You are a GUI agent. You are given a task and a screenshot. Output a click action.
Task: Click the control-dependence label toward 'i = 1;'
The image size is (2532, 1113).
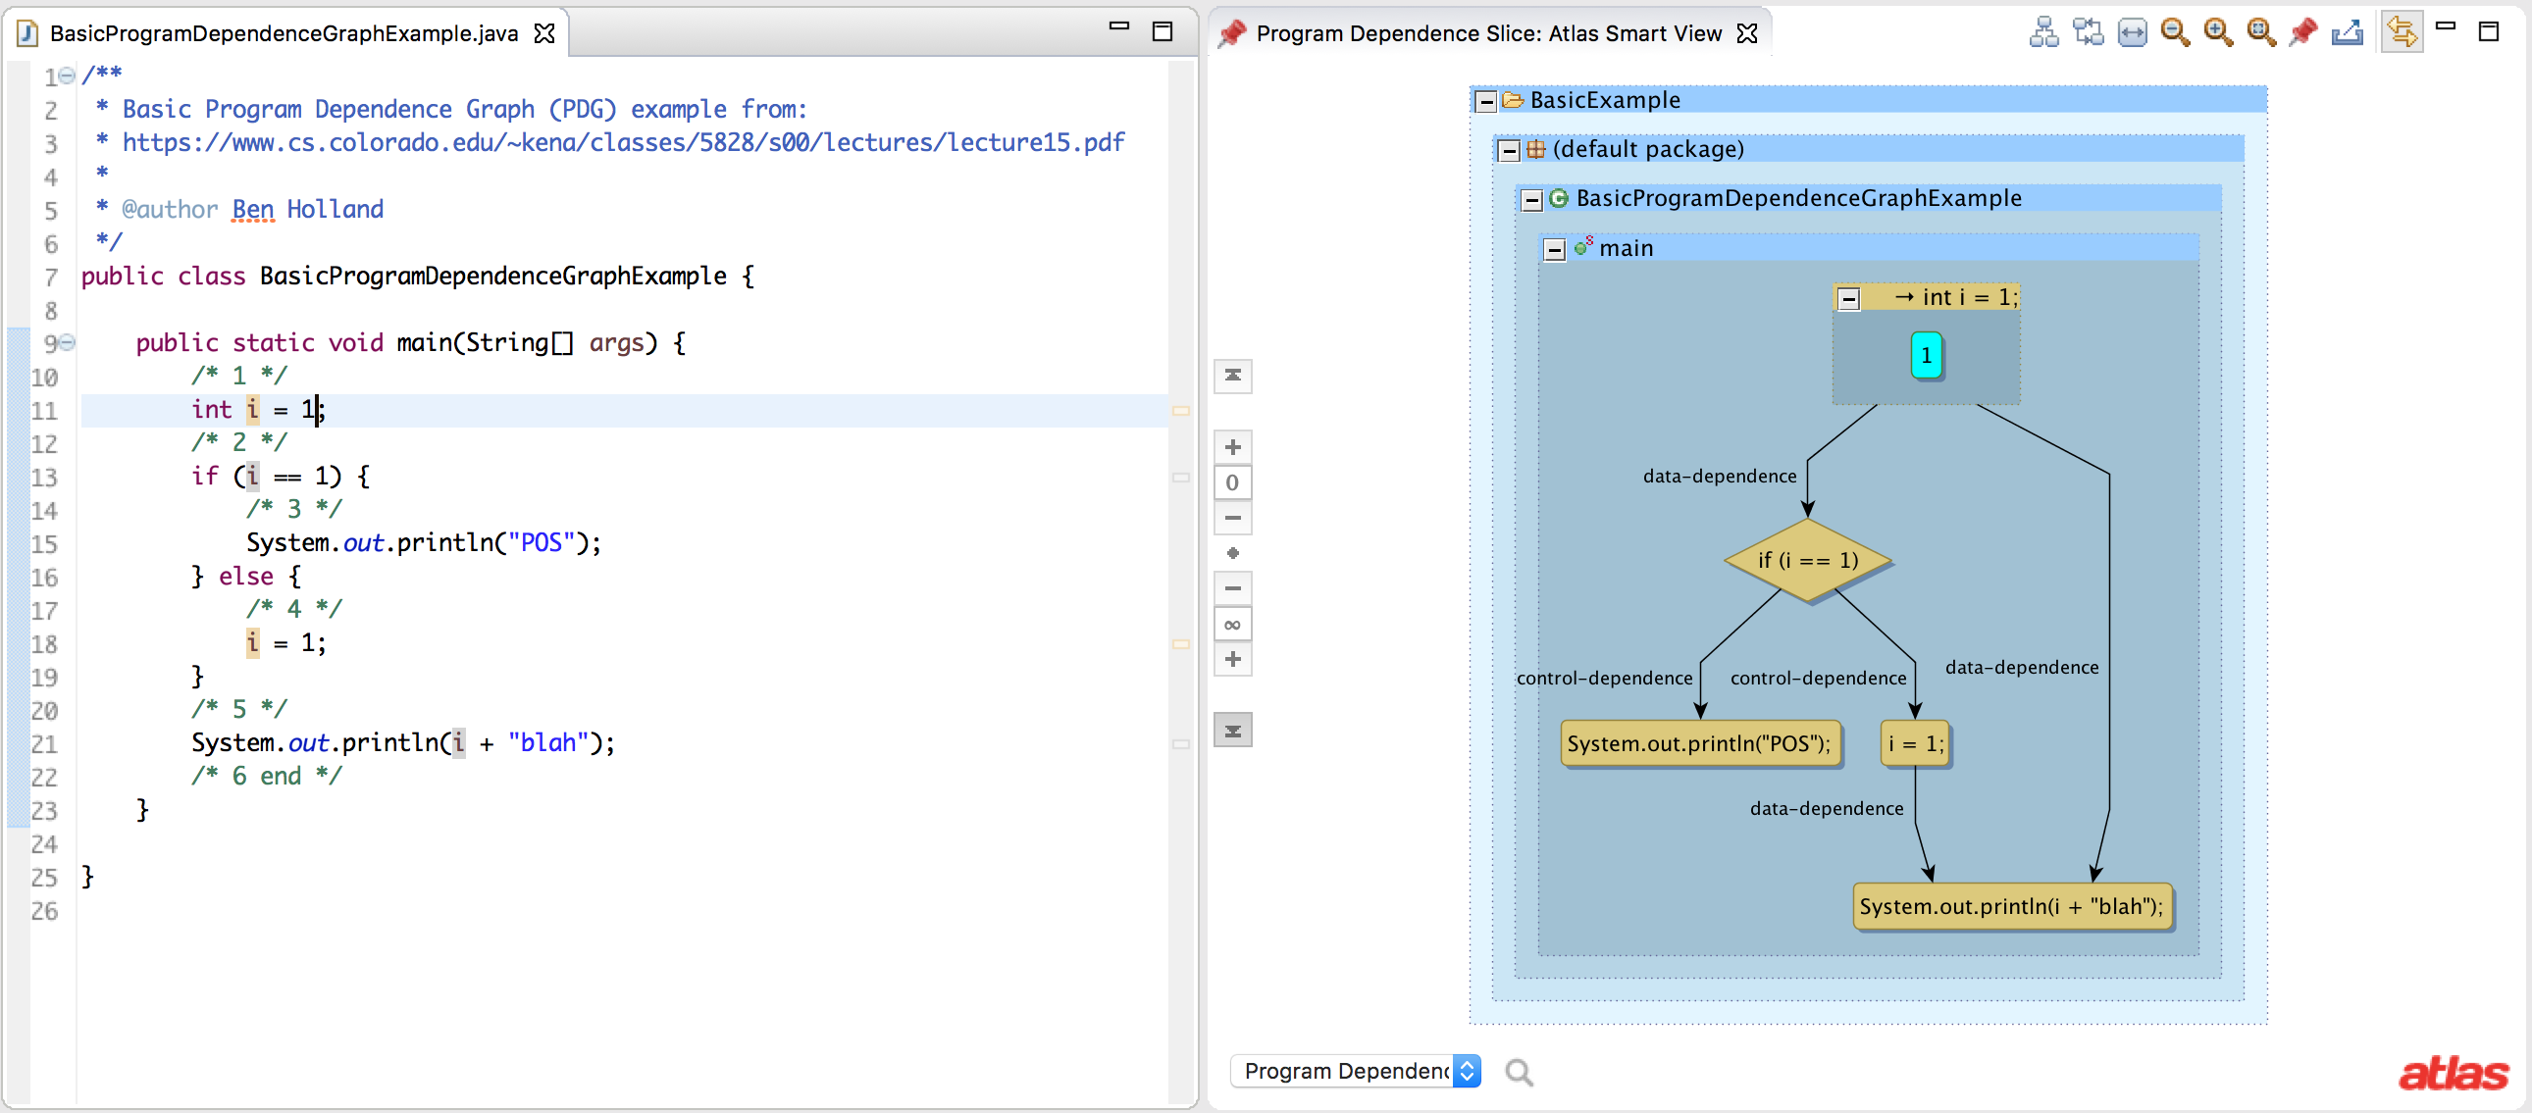(x=1819, y=678)
